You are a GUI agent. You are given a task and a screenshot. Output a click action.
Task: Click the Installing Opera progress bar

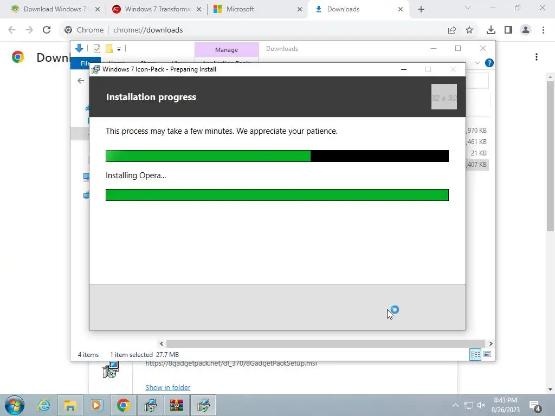(277, 195)
